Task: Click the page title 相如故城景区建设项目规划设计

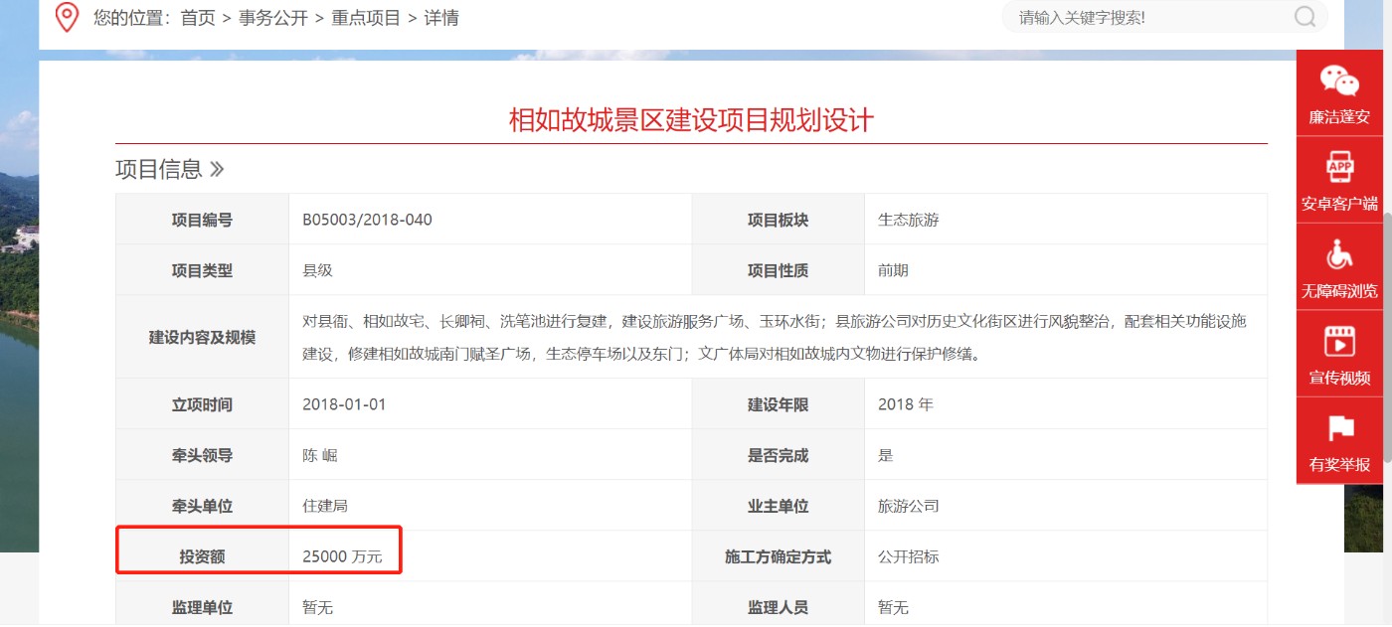Action: tap(691, 120)
